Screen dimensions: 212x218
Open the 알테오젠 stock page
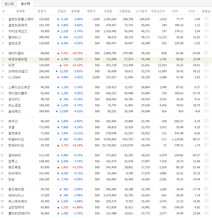click(x=15, y=43)
